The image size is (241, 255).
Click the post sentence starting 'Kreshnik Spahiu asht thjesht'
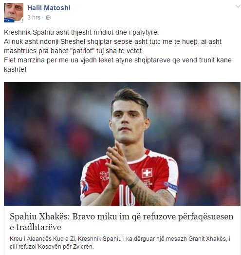click(81, 32)
